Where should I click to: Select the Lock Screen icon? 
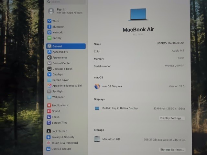pos(49,131)
